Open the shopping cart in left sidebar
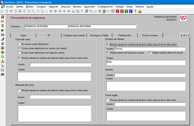The height and width of the screenshot is (126, 194). click(x=2, y=30)
